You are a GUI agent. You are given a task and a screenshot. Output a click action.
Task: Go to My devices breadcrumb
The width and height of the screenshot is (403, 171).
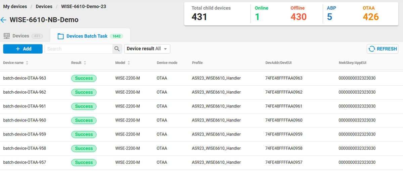coord(15,6)
